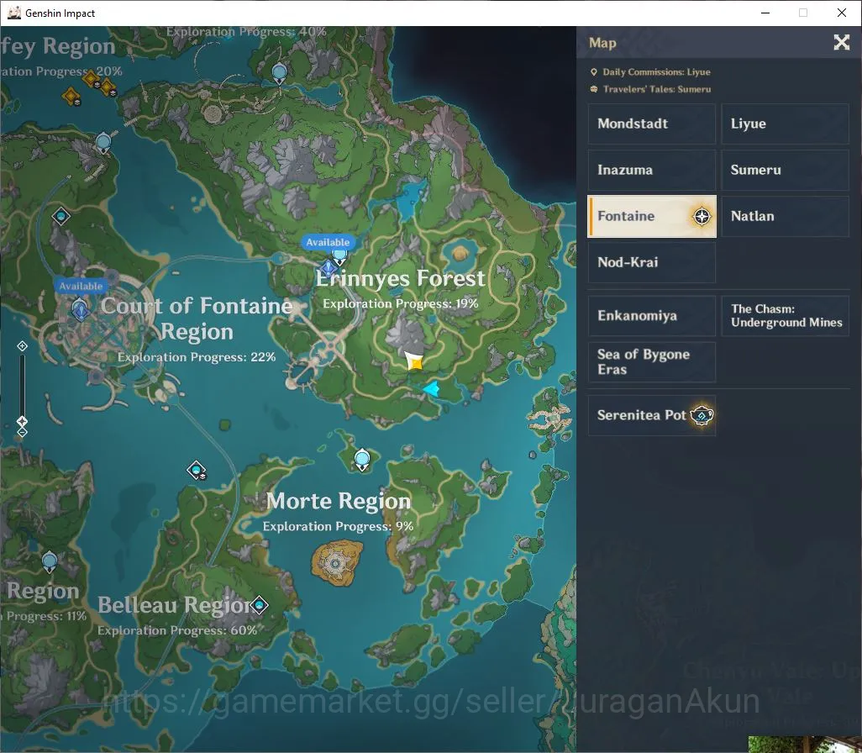The height and width of the screenshot is (753, 862).
Task: Select waypoint on islet above Morte Region
Action: [x=362, y=460]
